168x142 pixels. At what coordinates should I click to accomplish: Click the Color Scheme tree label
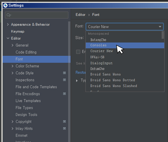pyautogui.click(x=27, y=66)
